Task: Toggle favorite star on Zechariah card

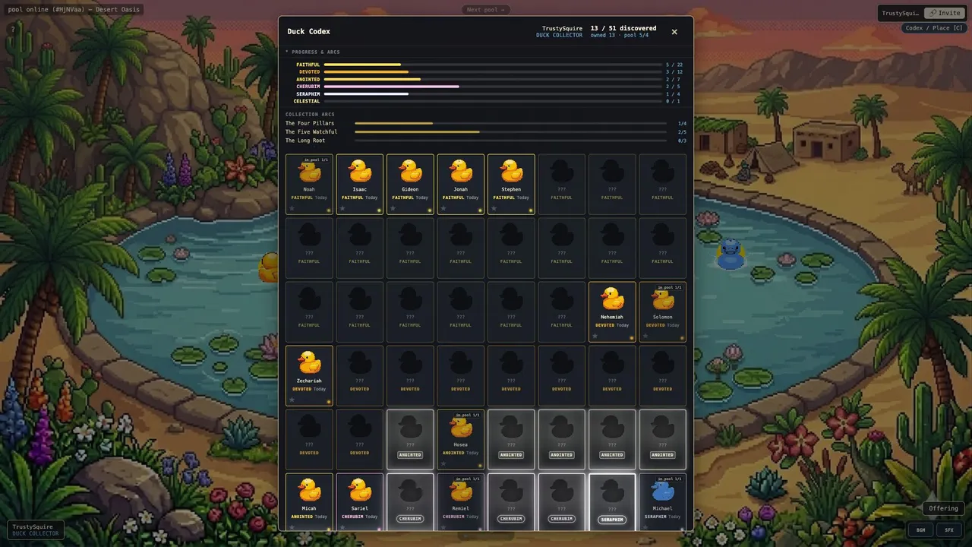Action: tap(292, 400)
